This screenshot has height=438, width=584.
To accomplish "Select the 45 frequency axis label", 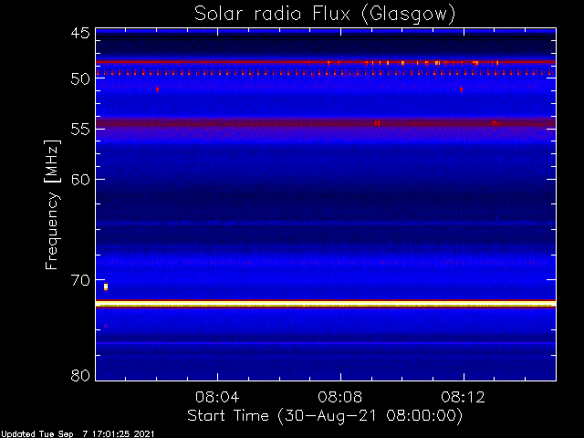I will 80,34.
